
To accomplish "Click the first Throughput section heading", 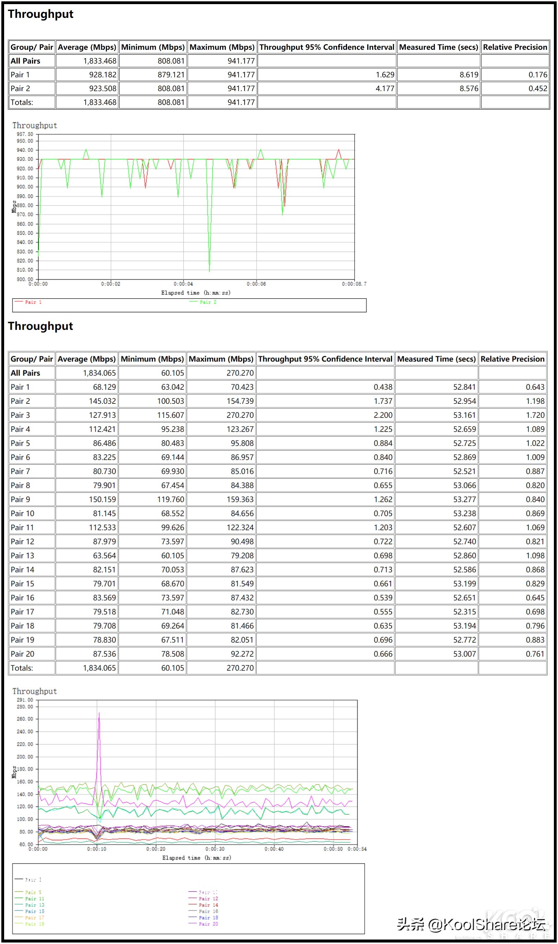I will 41,14.
